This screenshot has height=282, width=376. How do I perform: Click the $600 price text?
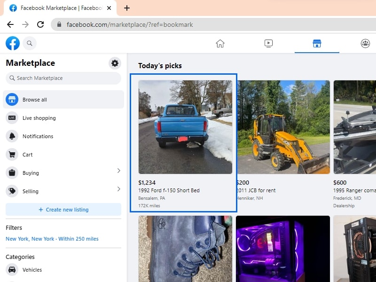click(x=340, y=183)
